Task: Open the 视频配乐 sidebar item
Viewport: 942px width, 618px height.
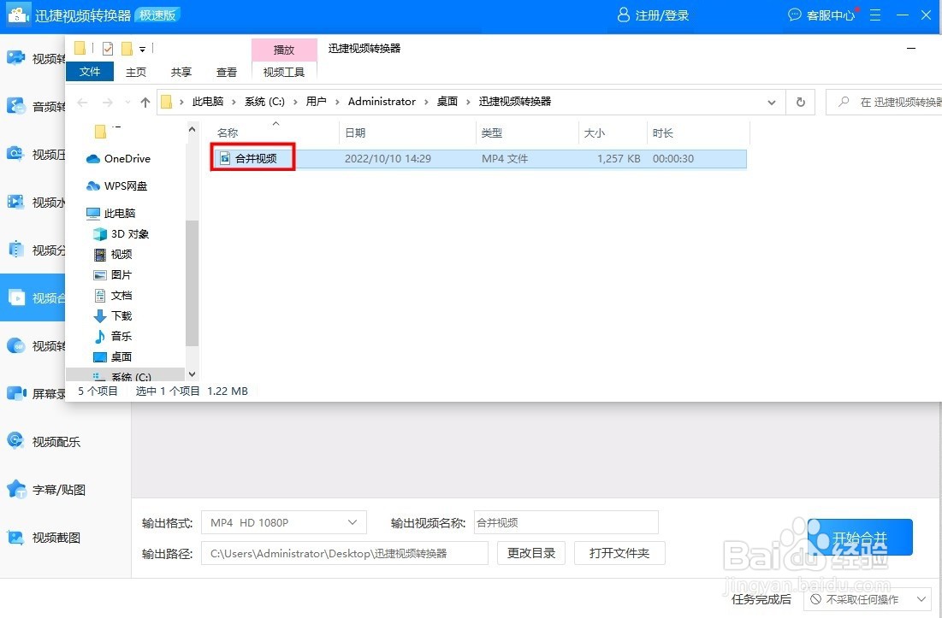Action: (44, 442)
